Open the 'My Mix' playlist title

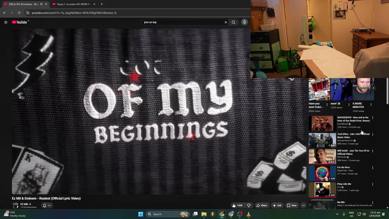tap(341, 202)
